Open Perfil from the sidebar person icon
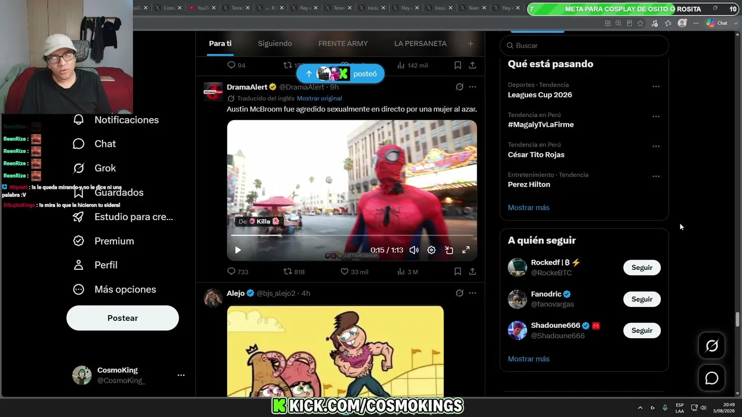The width and height of the screenshot is (742, 417). 79,265
